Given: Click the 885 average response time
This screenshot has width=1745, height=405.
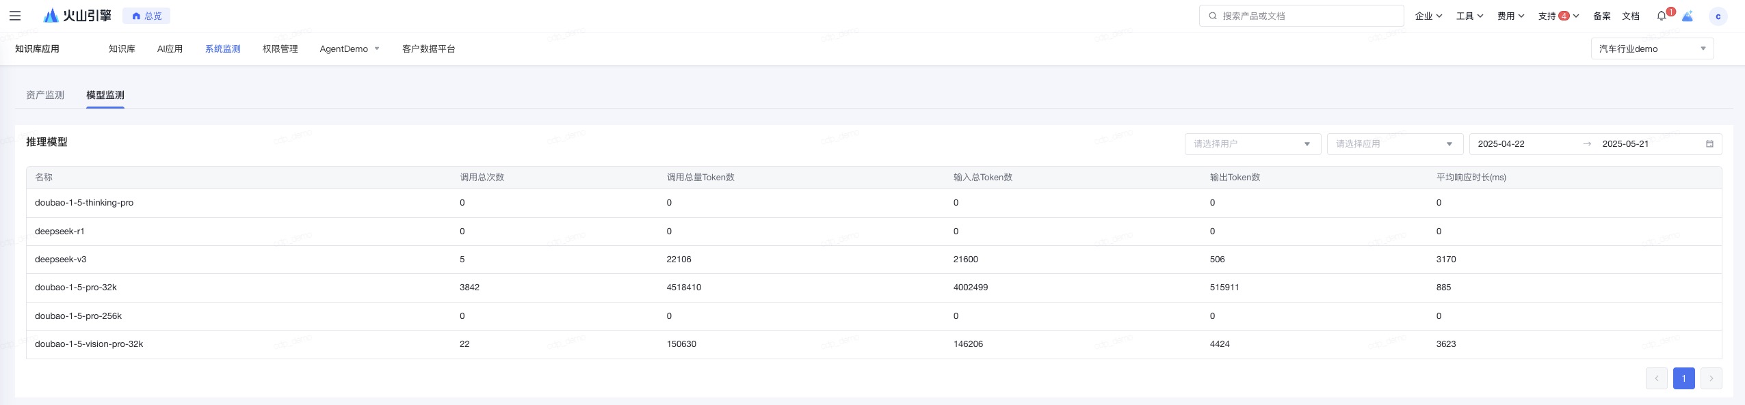Looking at the screenshot, I should point(1443,288).
